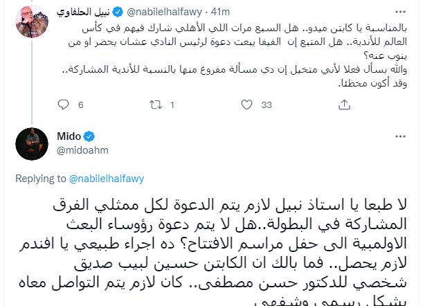The height and width of the screenshot is (306, 423).
Task: Retweet Nabil Elhalfawy's tweet
Action: tap(155, 105)
